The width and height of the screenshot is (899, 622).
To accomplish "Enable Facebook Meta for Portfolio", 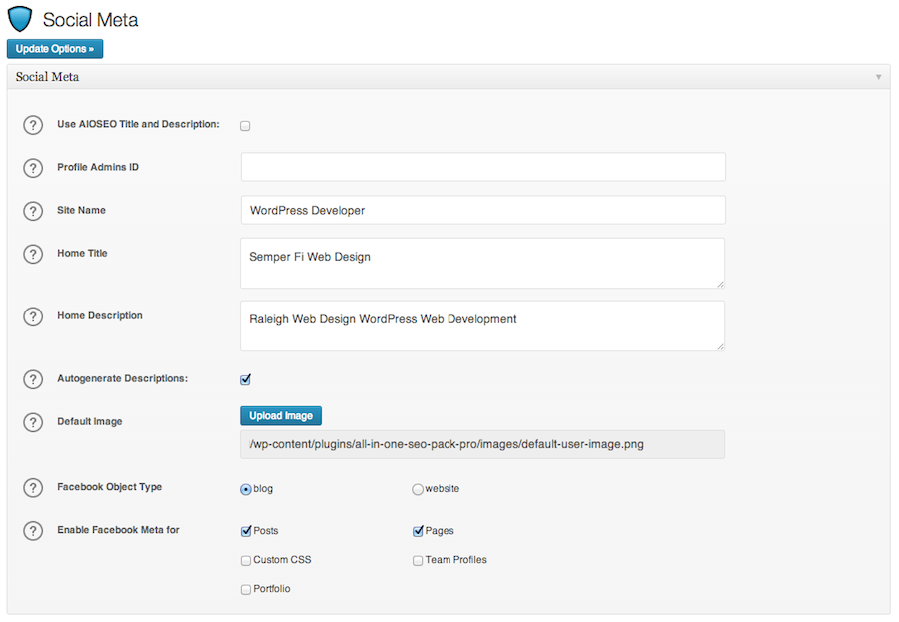I will click(x=246, y=590).
